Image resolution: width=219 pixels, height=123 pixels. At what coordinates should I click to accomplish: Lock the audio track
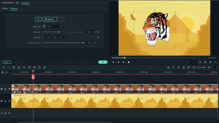coord(5,113)
